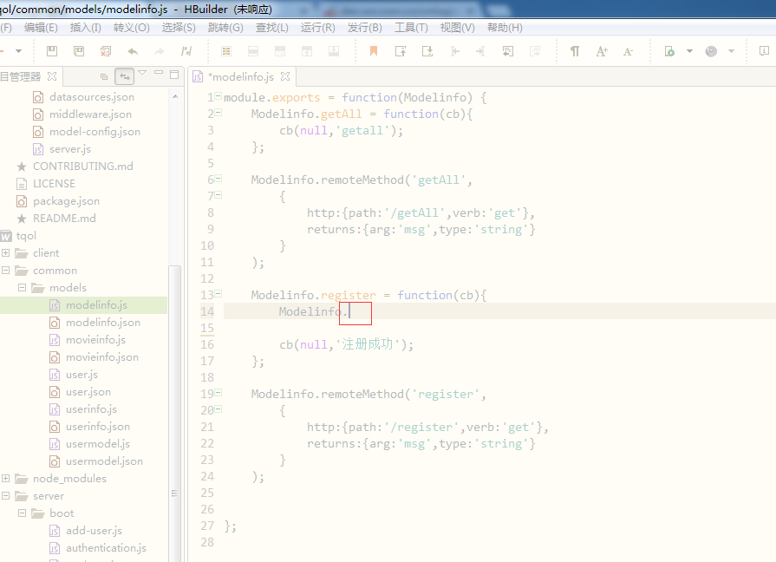Collapse the common folder
The width and height of the screenshot is (776, 562).
point(7,271)
